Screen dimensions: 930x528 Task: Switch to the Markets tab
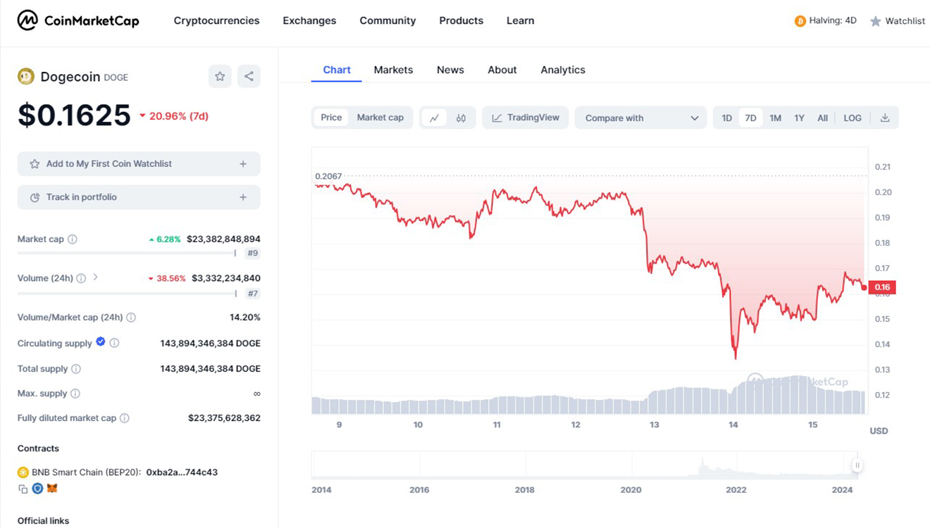coord(393,70)
